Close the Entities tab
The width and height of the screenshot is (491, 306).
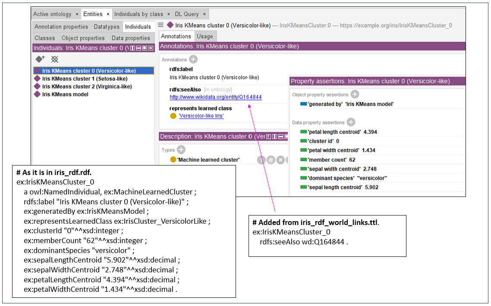[x=108, y=14]
